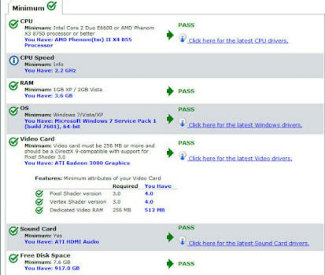
Task: Click the download icon beside Video drivers link
Action: (x=182, y=156)
